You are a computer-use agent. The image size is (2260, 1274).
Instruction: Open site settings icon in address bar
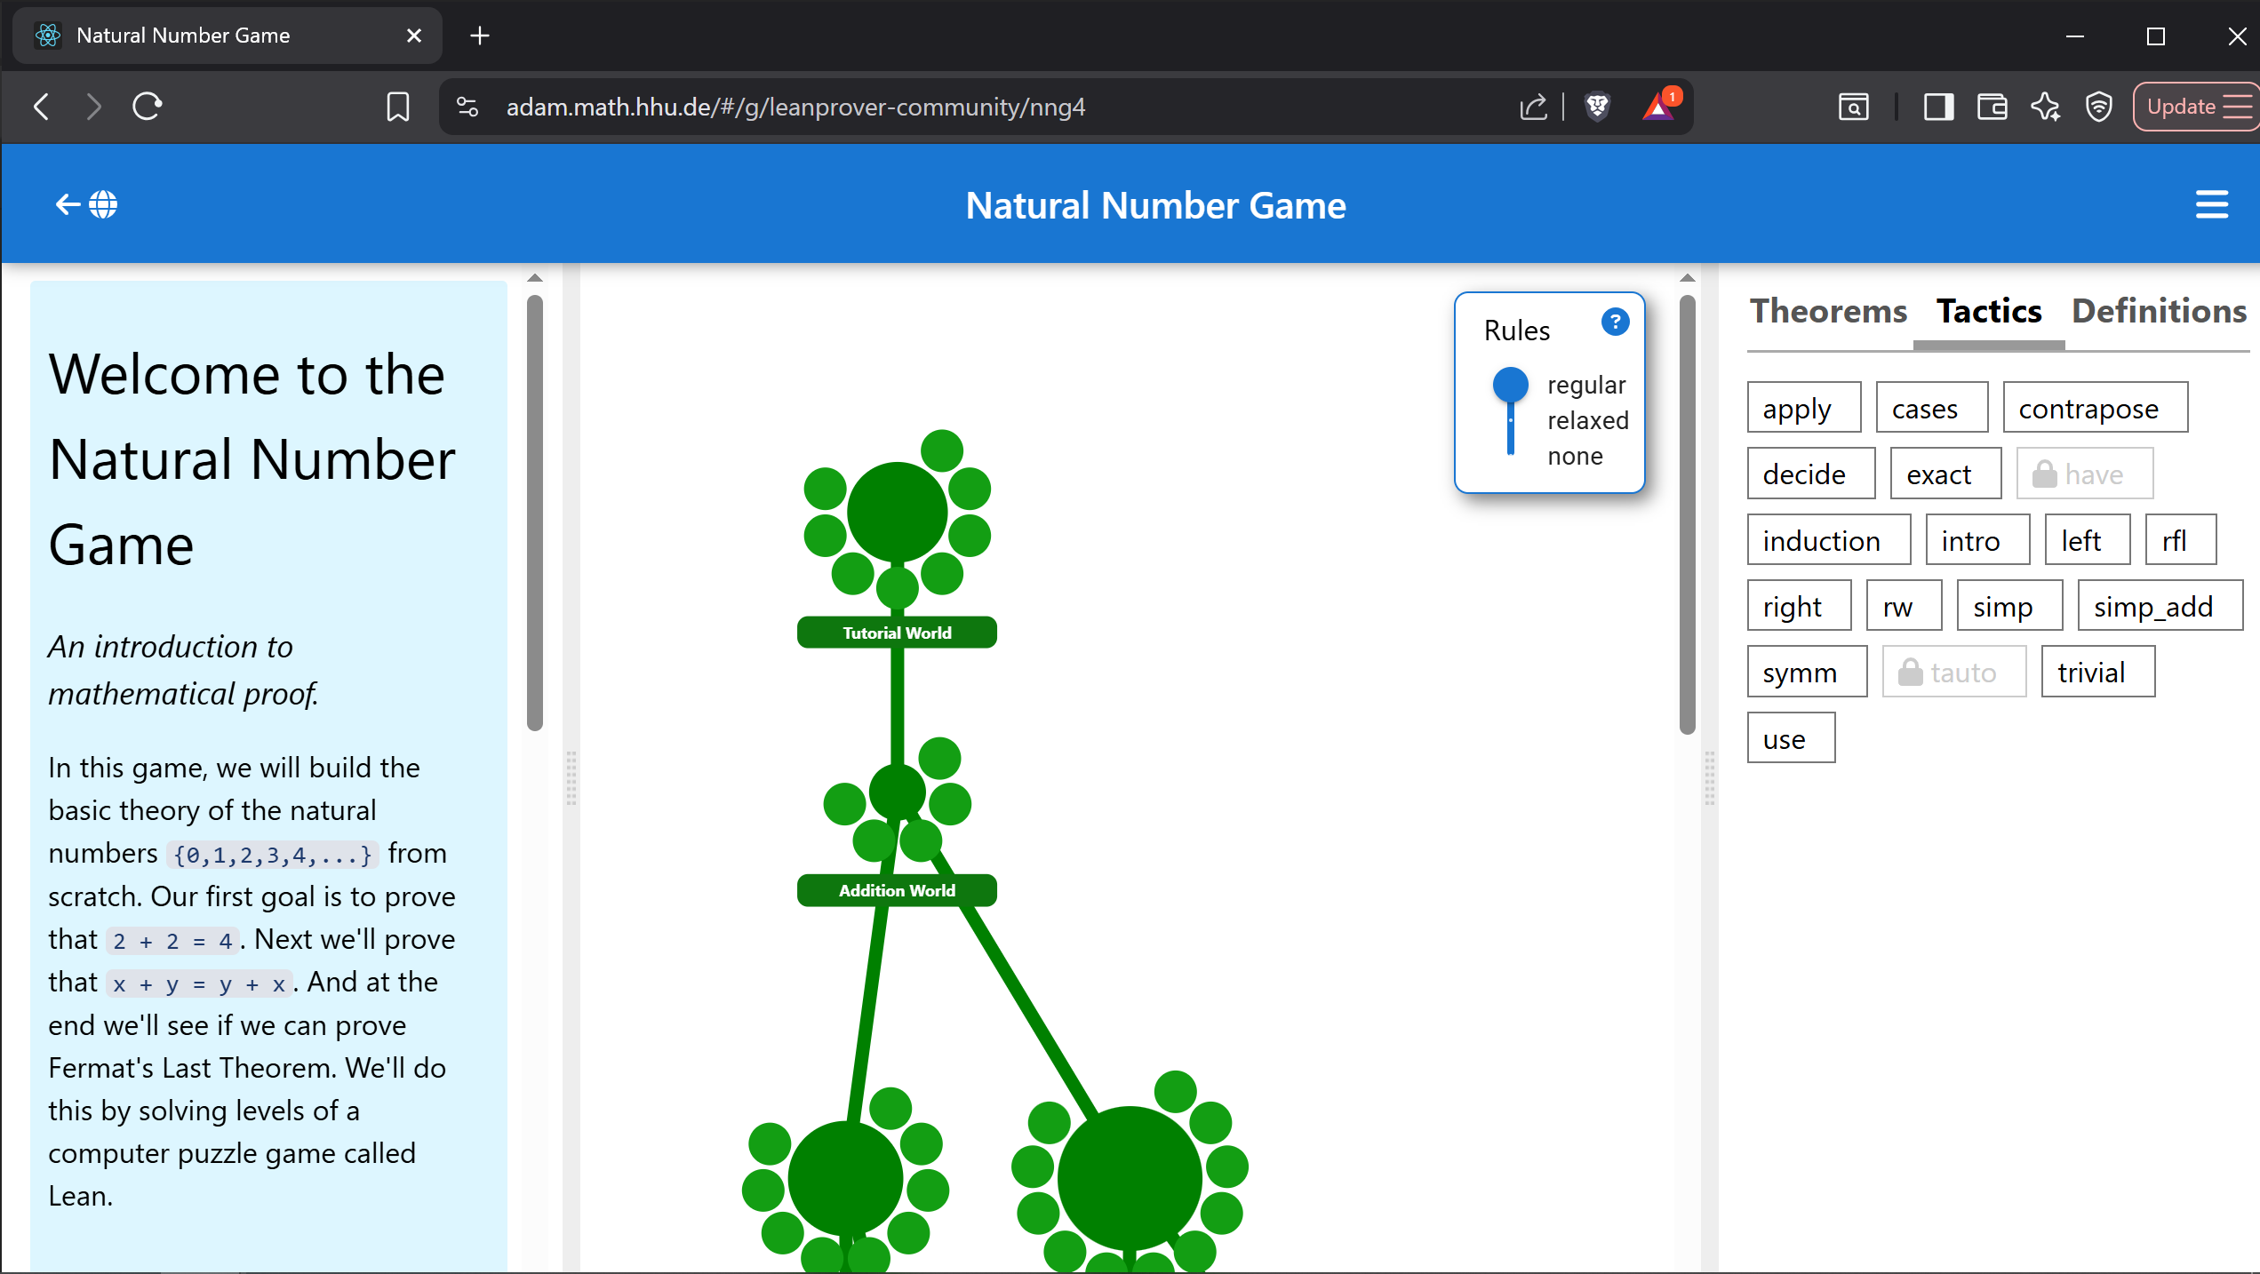467,107
